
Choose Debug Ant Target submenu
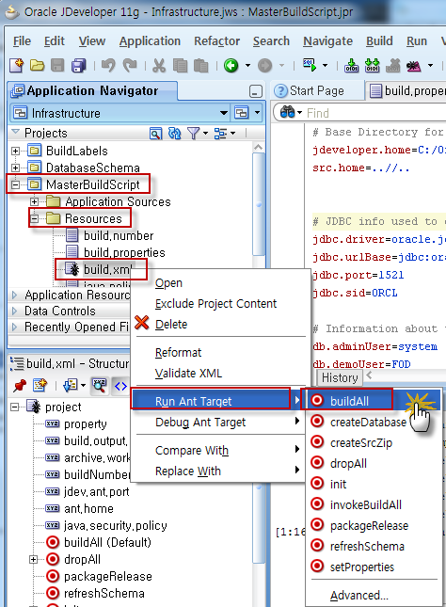(200, 423)
